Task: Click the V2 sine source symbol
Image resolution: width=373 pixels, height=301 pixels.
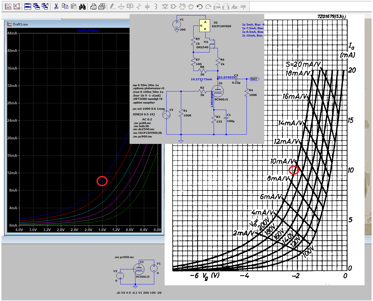Action: tap(167, 114)
